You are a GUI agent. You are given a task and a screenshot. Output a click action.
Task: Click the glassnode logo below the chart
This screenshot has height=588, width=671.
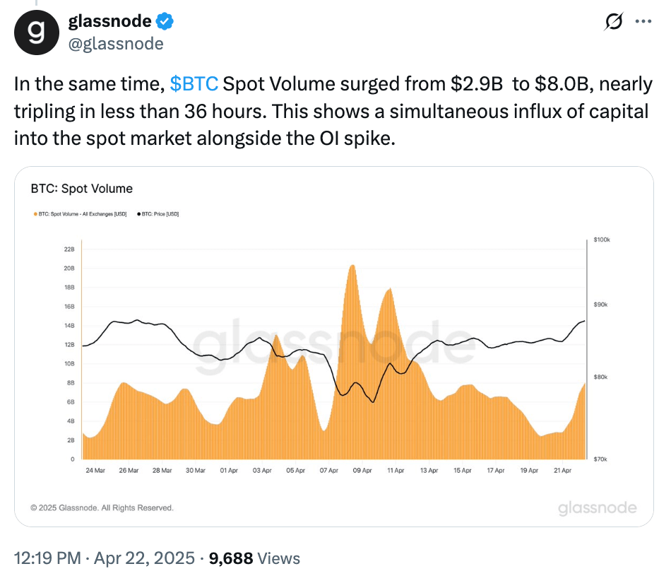[x=597, y=508]
